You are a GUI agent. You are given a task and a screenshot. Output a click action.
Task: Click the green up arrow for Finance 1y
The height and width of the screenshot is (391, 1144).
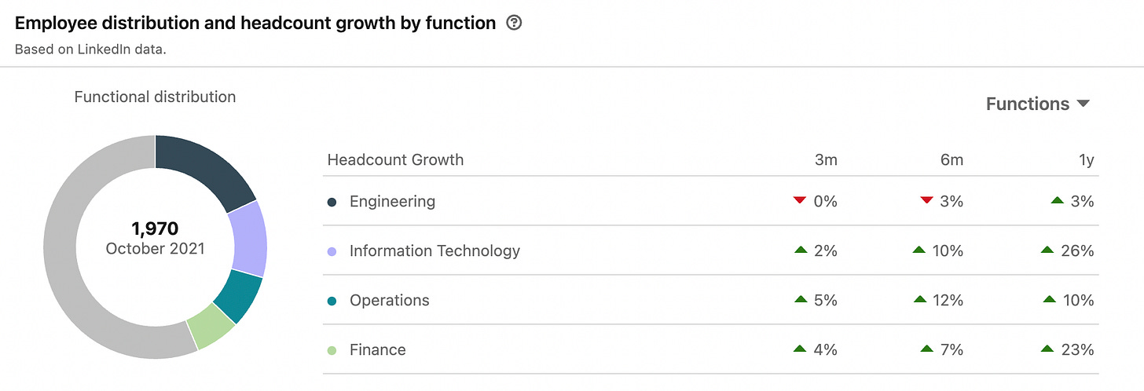pos(1047,349)
